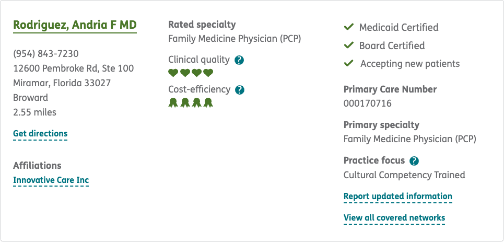Viewport: 504px width, 242px height.
Task: View all covered networks
Action: click(x=394, y=218)
